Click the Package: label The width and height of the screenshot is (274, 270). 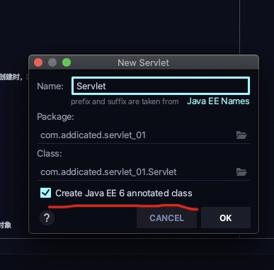[55, 117]
